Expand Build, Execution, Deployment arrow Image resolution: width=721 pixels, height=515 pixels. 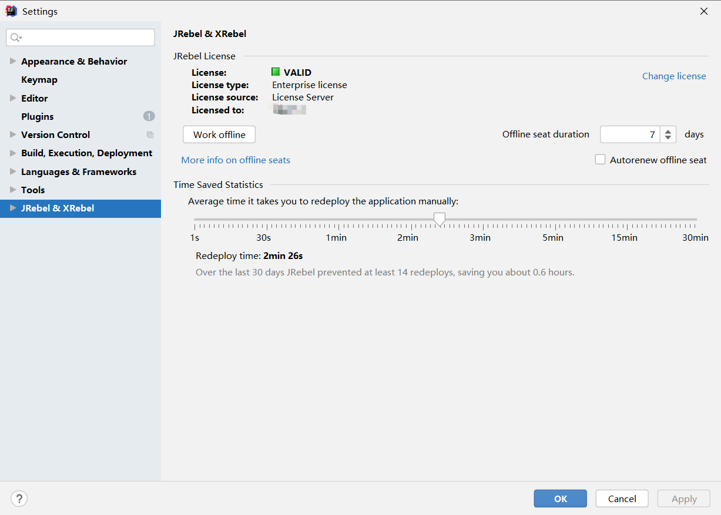(13, 153)
